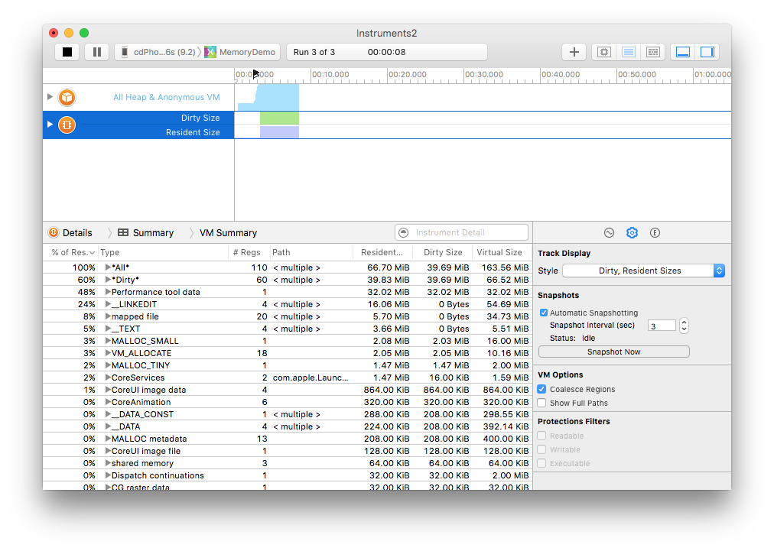The width and height of the screenshot is (774, 551).
Task: Open the record settings inspector tab
Action: (609, 233)
